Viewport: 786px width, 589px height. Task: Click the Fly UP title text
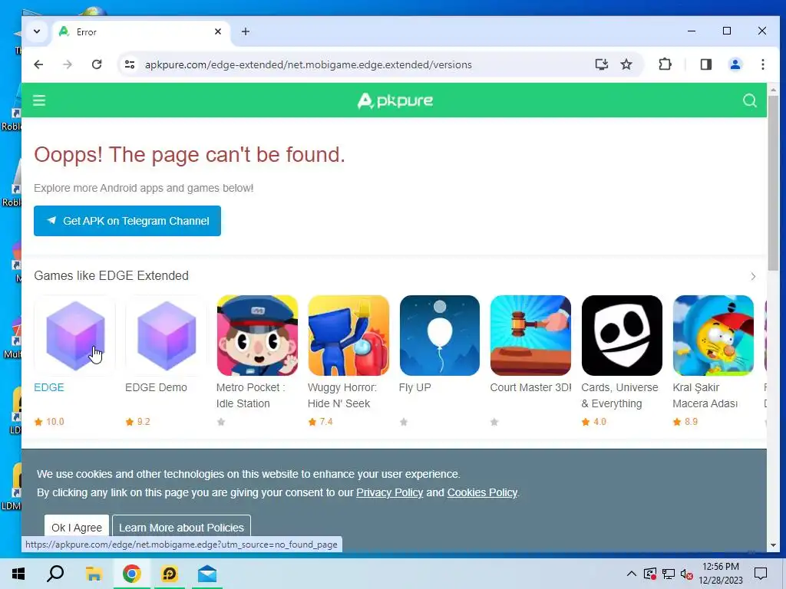415,387
